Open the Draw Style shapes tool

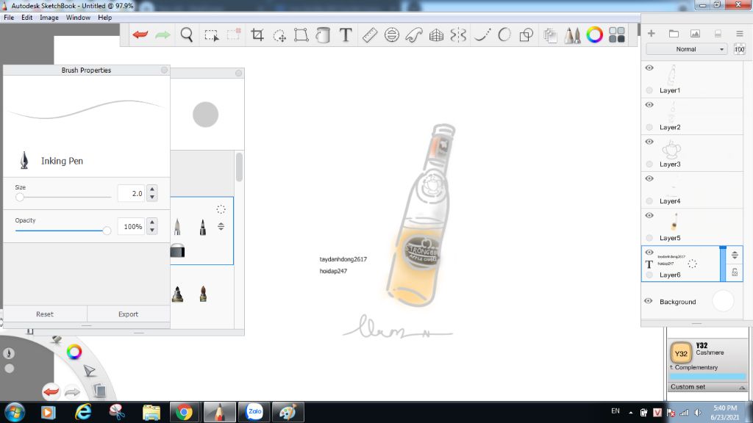click(527, 35)
